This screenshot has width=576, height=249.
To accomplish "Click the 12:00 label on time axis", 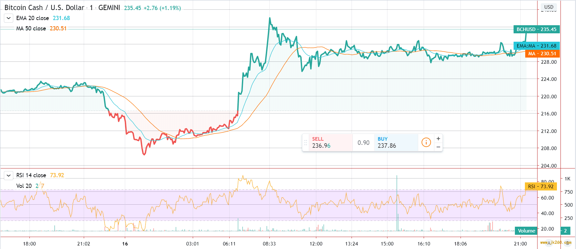I will pyautogui.click(x=316, y=244).
